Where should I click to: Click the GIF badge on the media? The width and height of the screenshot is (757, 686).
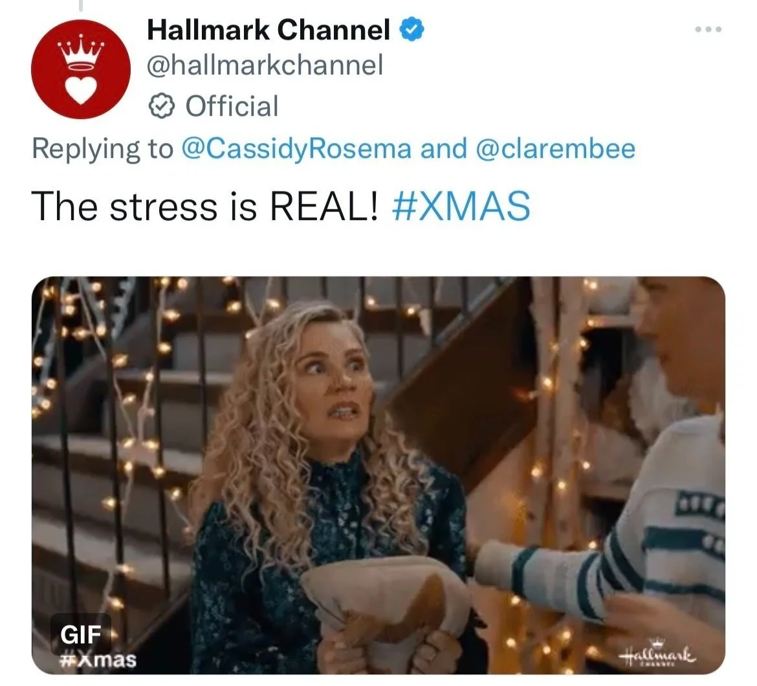click(81, 634)
